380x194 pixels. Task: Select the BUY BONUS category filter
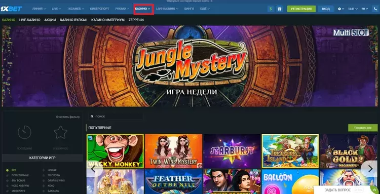point(18,180)
